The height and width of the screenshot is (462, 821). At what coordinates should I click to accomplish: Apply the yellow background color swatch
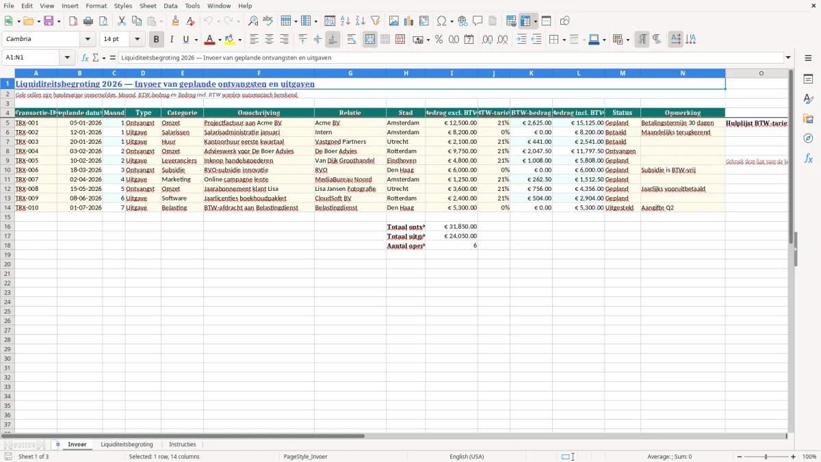(230, 40)
